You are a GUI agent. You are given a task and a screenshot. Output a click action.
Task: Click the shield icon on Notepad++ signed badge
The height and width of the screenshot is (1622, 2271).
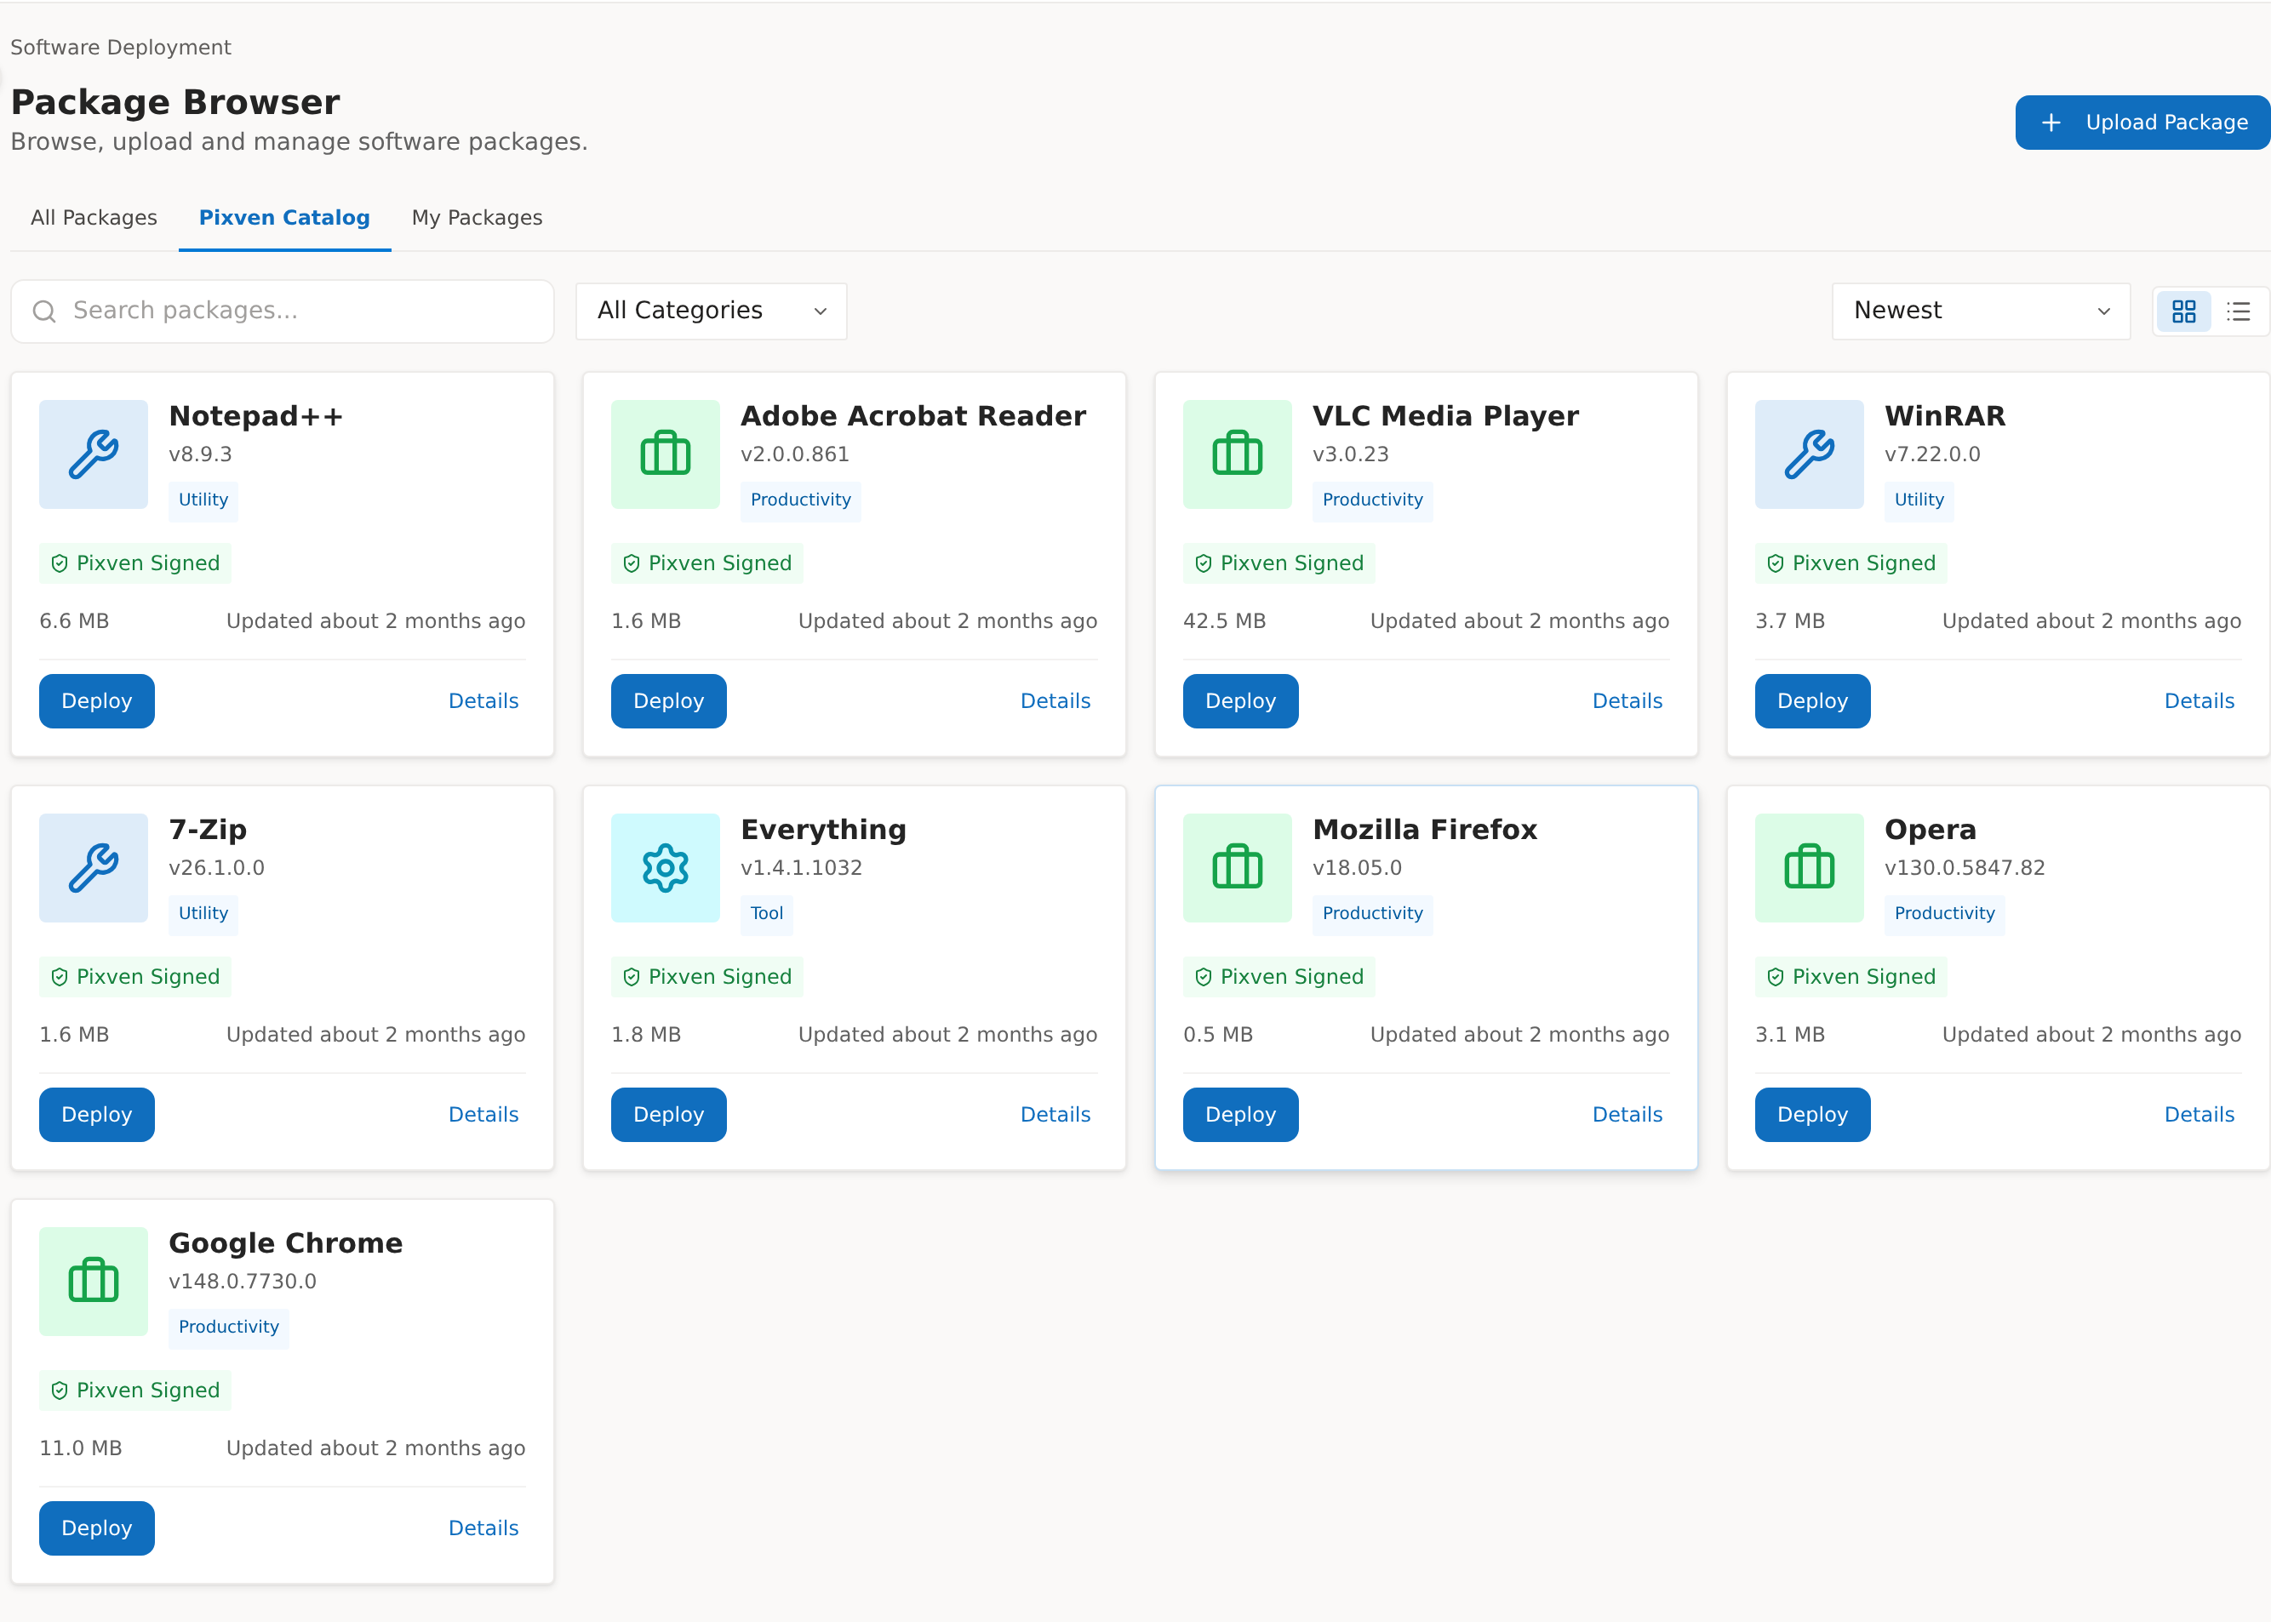[x=60, y=564]
